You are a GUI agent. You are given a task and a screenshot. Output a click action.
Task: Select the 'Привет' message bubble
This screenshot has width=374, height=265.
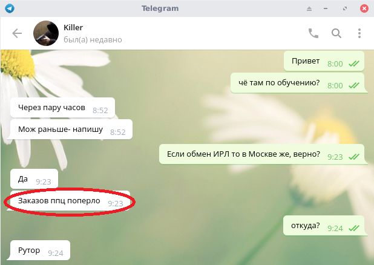(324, 61)
